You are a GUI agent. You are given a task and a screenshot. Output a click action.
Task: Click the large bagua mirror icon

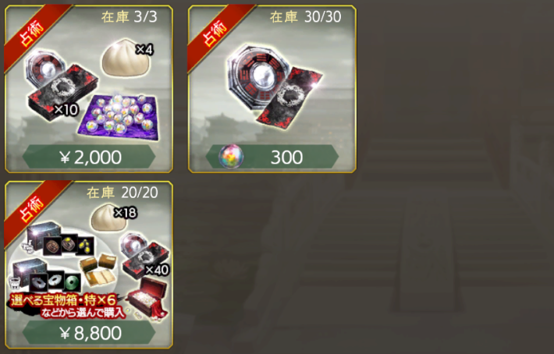(x=258, y=76)
